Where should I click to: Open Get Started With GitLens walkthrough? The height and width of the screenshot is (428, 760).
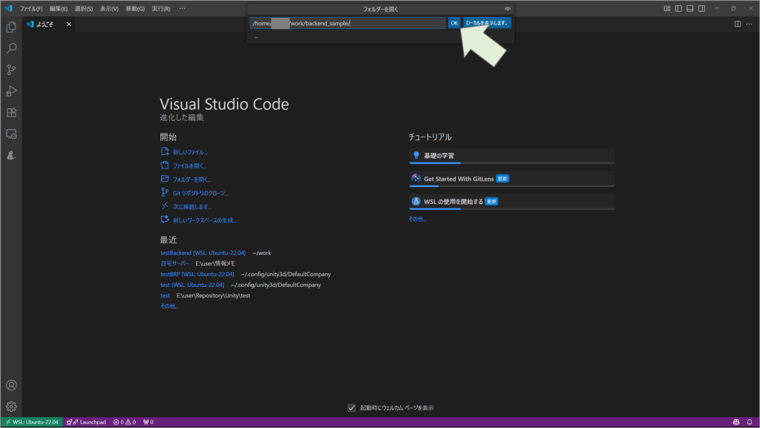[512, 179]
